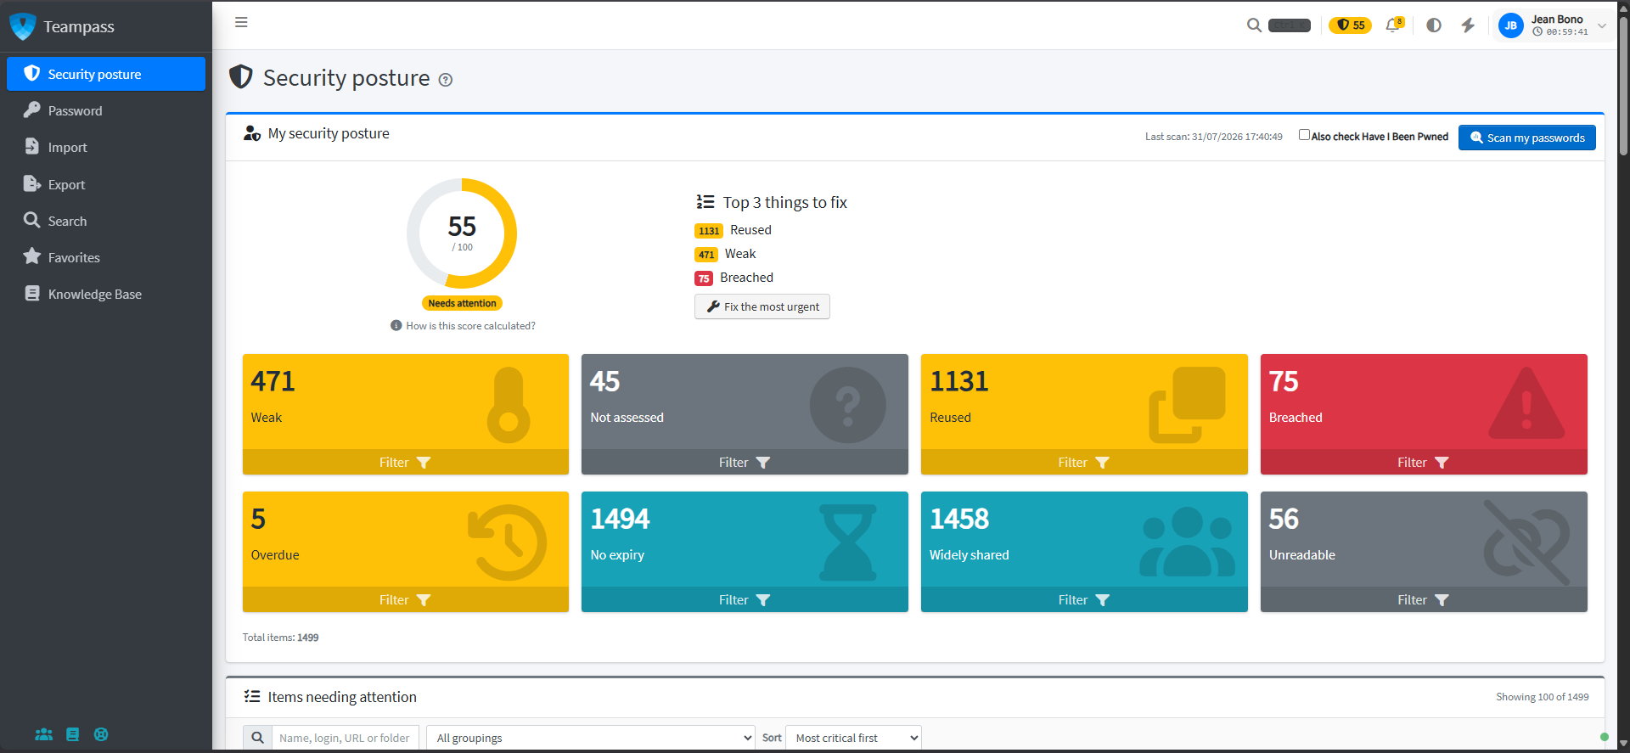
Task: Open Knowledge Base in sidebar
Action: coord(106,294)
